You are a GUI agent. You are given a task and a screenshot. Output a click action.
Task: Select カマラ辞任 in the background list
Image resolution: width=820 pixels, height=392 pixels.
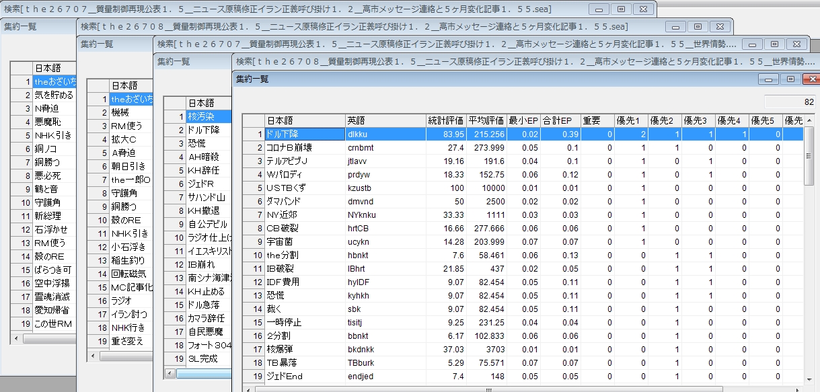click(209, 318)
